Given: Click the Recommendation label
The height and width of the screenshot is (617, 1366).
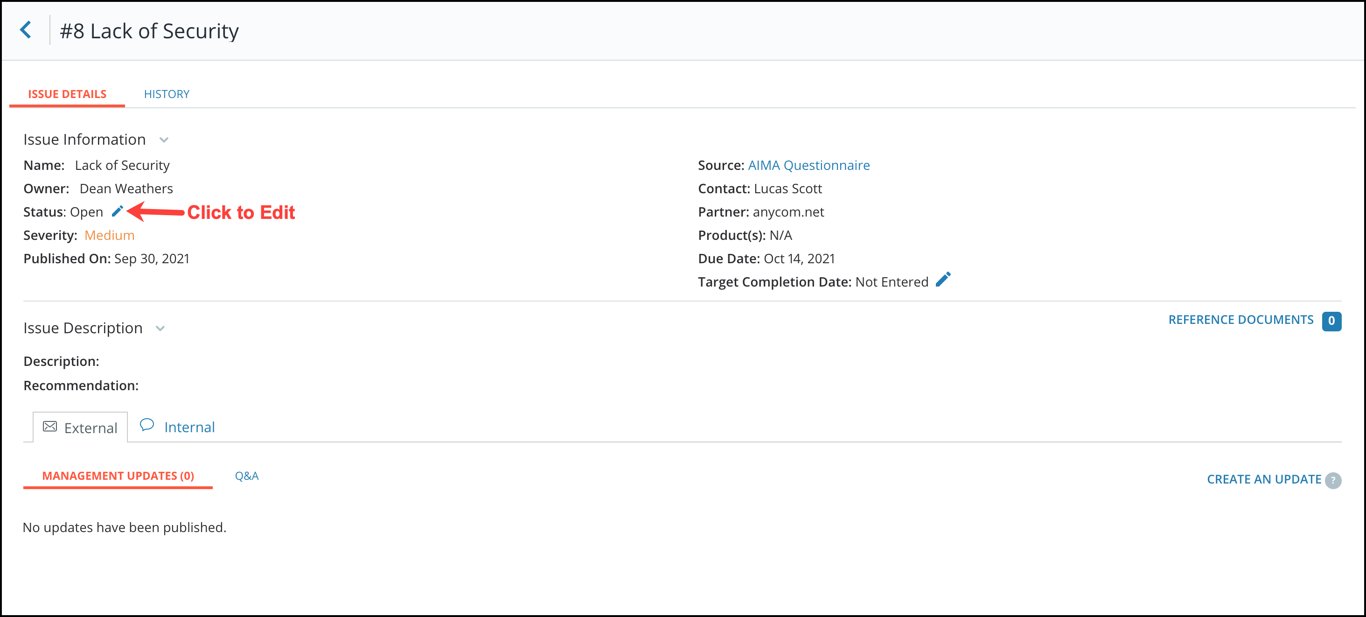Looking at the screenshot, I should pyautogui.click(x=81, y=386).
